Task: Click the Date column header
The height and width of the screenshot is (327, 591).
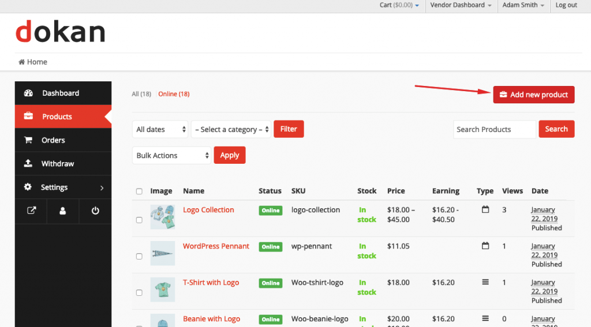Action: (x=540, y=191)
